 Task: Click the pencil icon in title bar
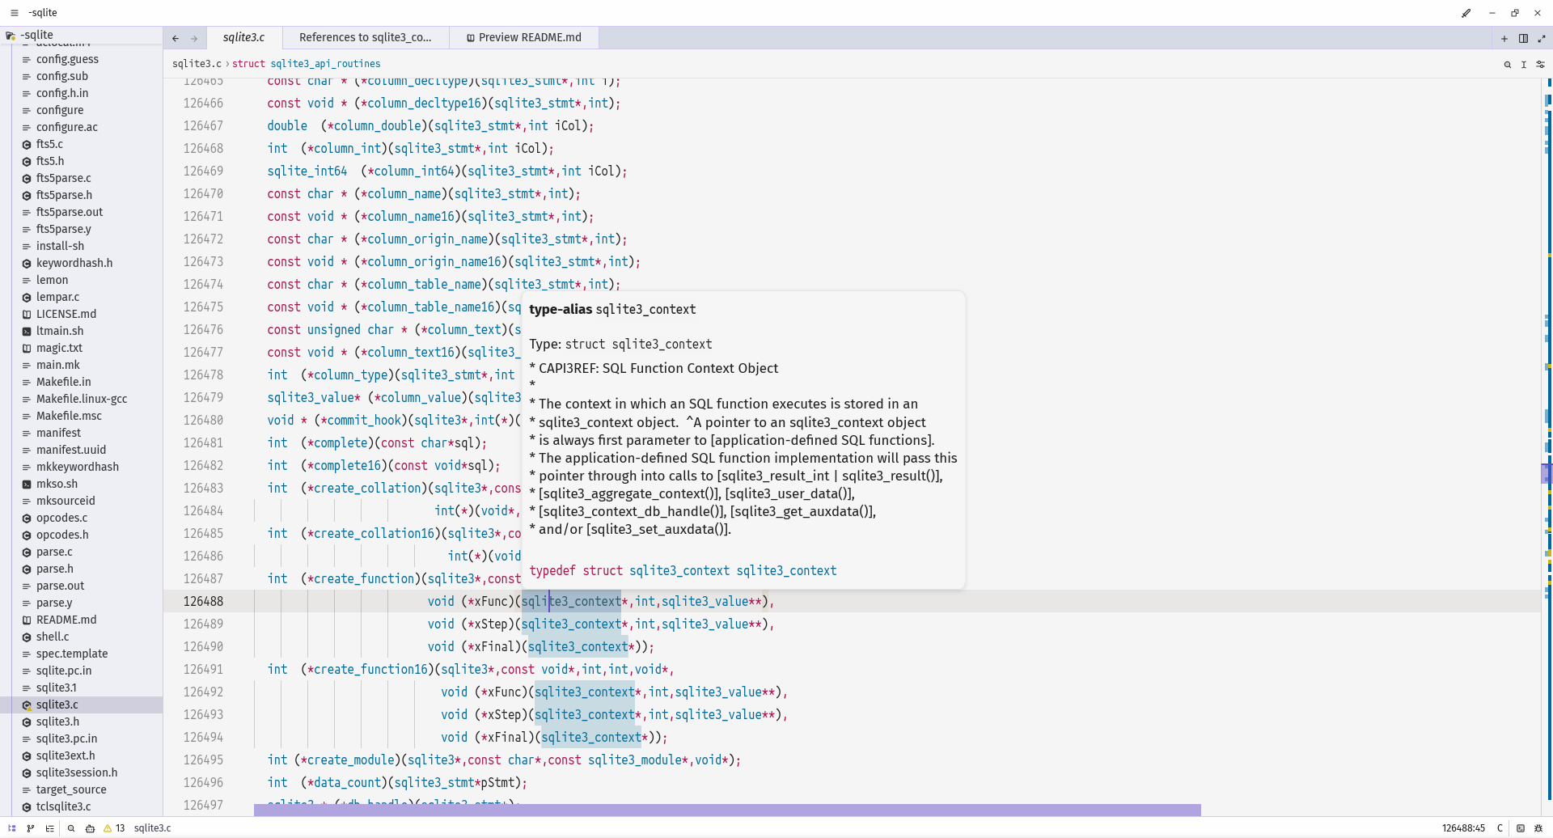1466,13
